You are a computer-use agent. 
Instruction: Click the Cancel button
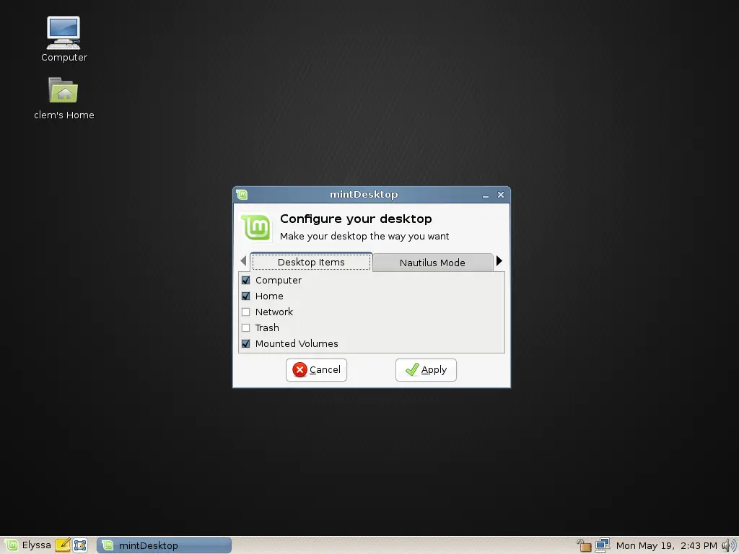point(316,370)
